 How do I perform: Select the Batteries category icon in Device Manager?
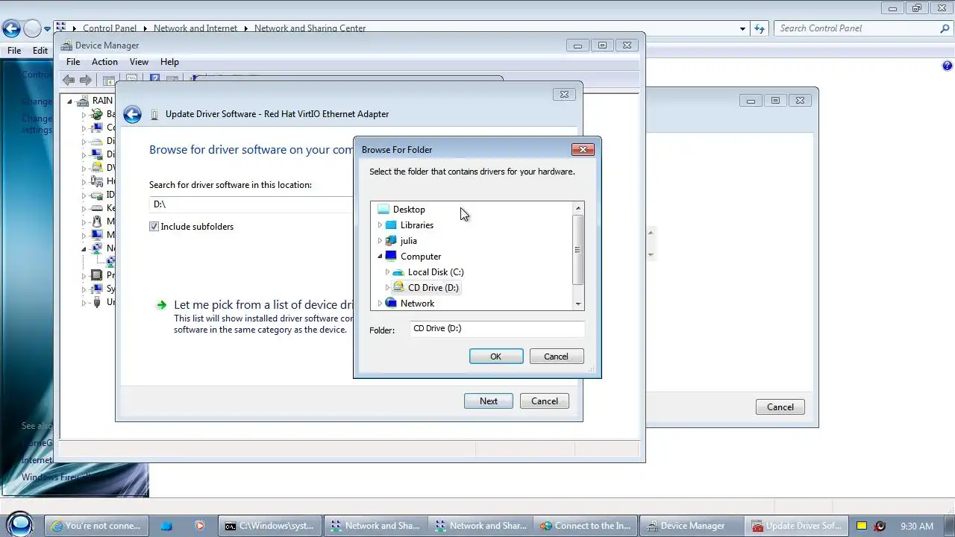click(96, 114)
